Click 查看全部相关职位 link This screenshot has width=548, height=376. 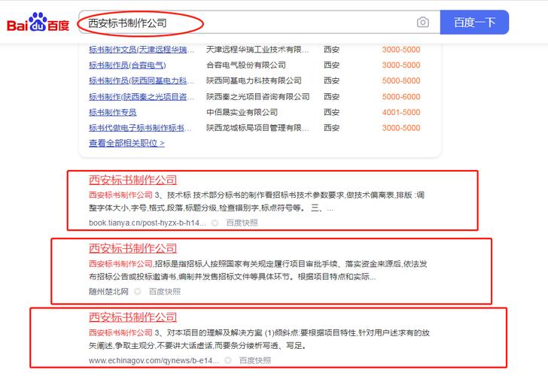[126, 143]
